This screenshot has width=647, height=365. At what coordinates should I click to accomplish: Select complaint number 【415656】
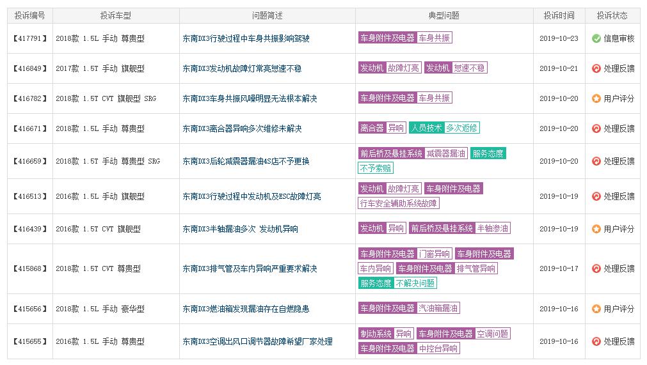[x=29, y=309]
